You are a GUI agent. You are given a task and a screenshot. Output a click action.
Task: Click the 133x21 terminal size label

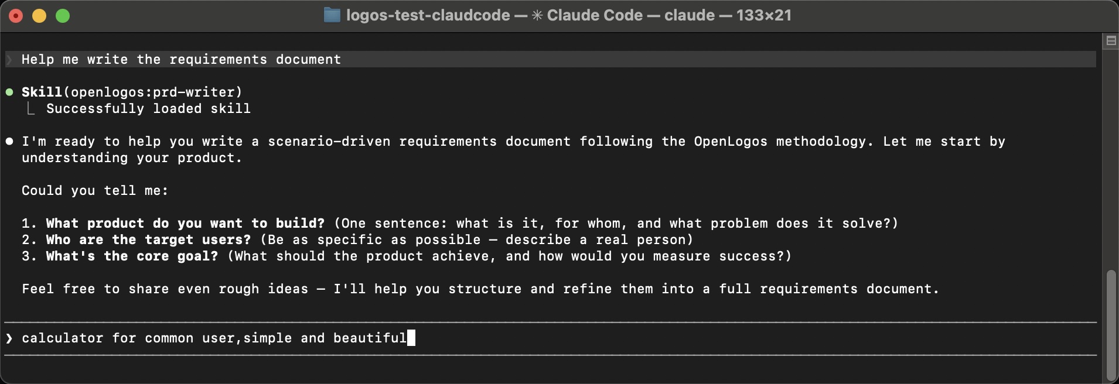tap(763, 15)
